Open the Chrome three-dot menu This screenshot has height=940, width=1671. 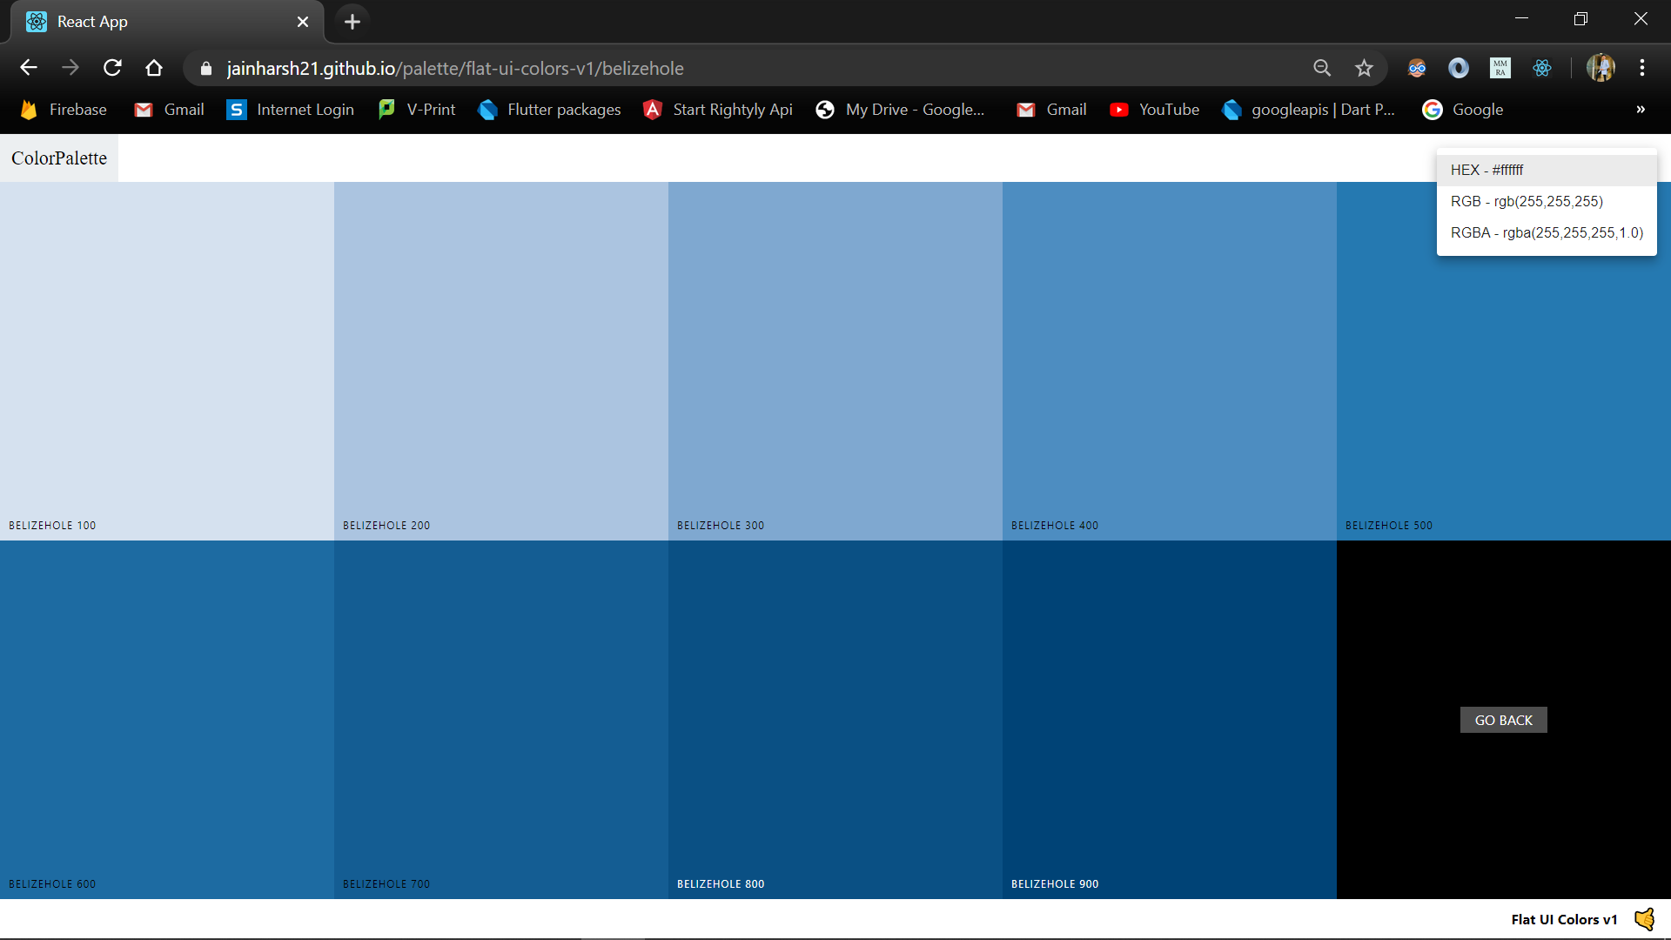(1643, 68)
